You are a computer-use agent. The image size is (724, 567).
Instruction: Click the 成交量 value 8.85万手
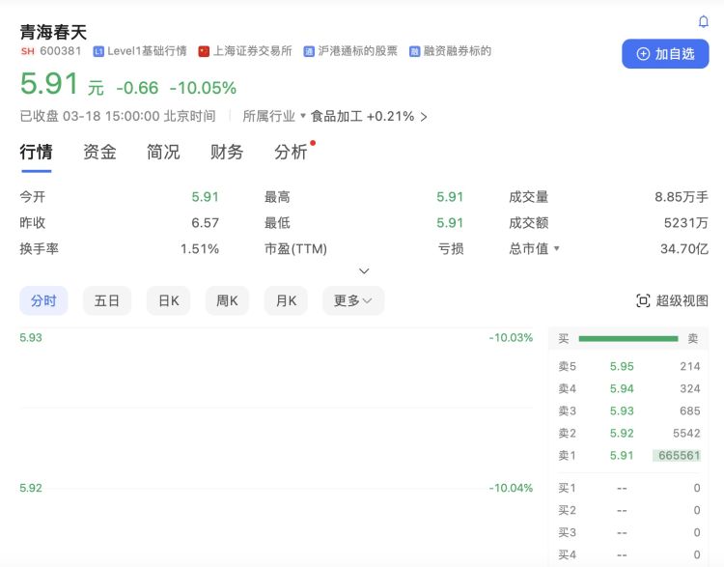click(x=682, y=197)
